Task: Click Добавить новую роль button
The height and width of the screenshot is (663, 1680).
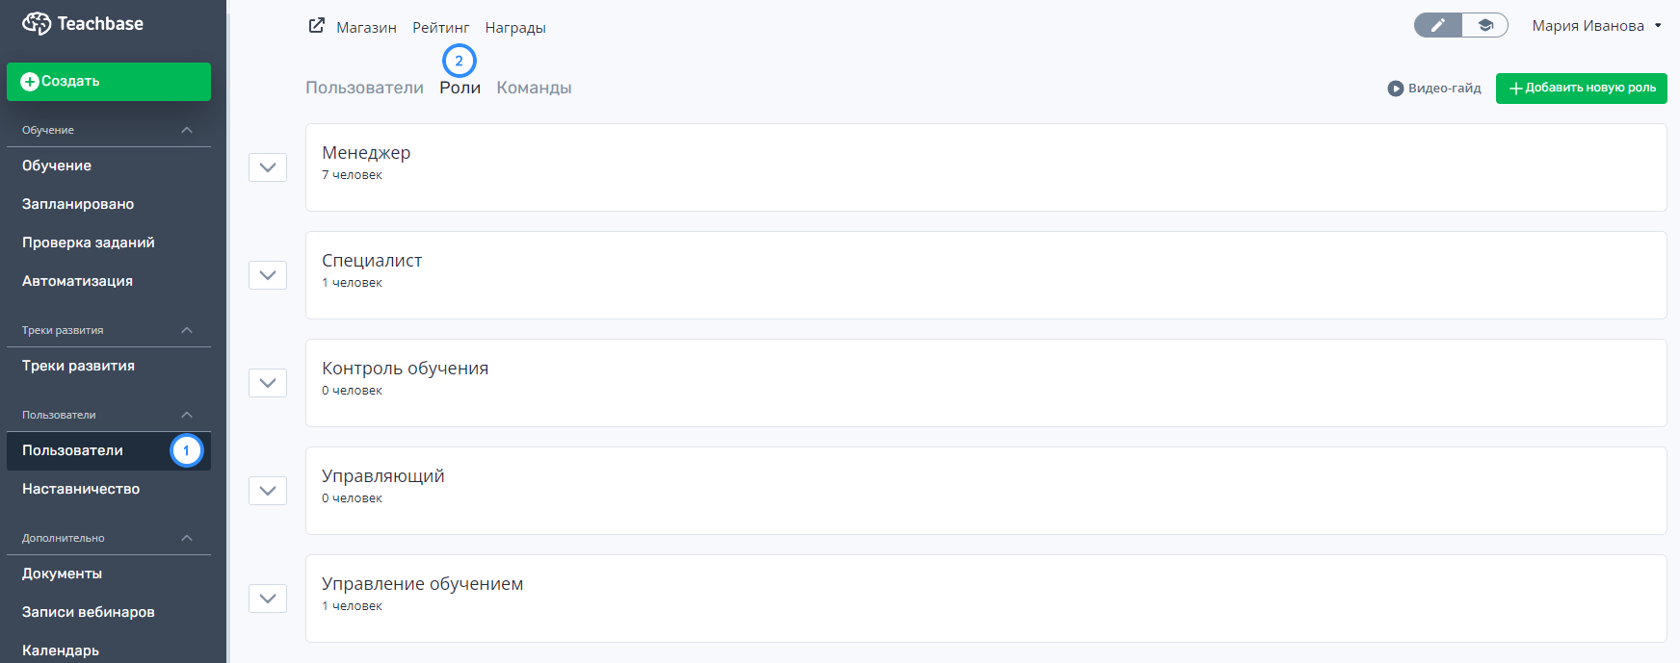Action: coord(1581,89)
